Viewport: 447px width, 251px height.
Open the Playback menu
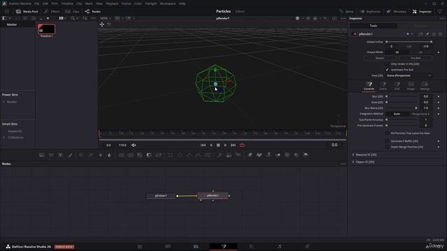pyautogui.click(x=112, y=3)
